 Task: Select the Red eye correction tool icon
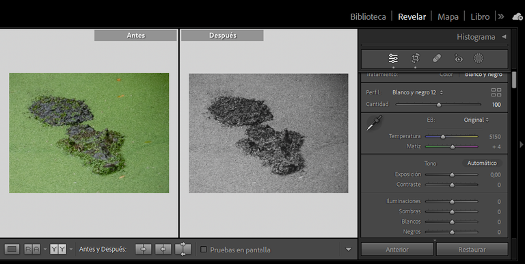click(459, 58)
